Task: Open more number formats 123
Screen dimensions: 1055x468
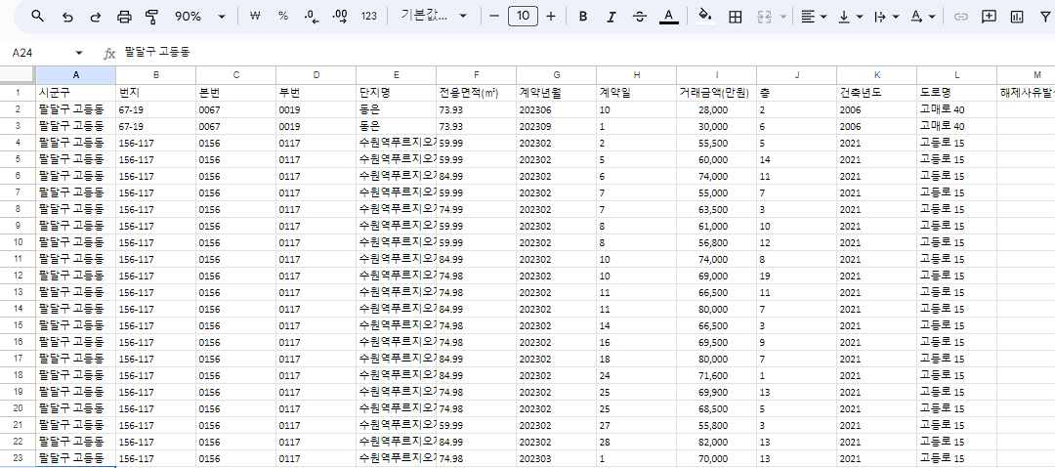Action: pyautogui.click(x=368, y=17)
